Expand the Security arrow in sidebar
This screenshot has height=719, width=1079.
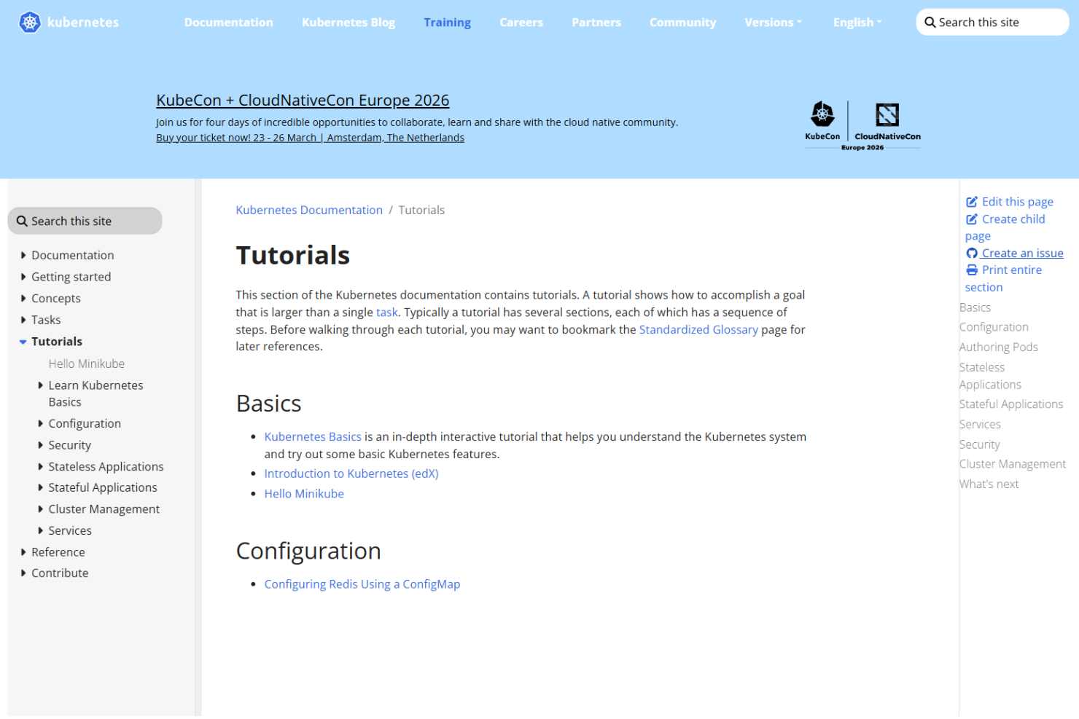(x=41, y=445)
